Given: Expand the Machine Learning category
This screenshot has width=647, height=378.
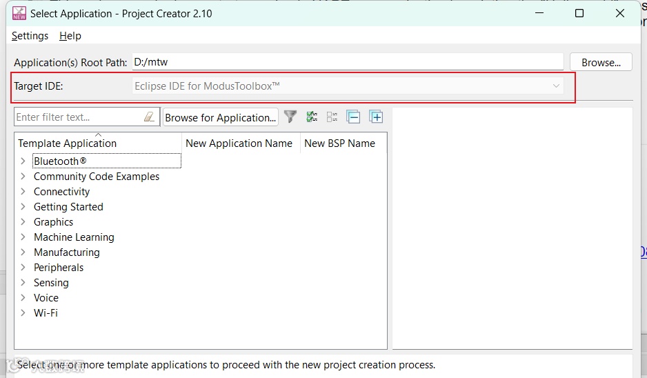Looking at the screenshot, I should pos(23,237).
